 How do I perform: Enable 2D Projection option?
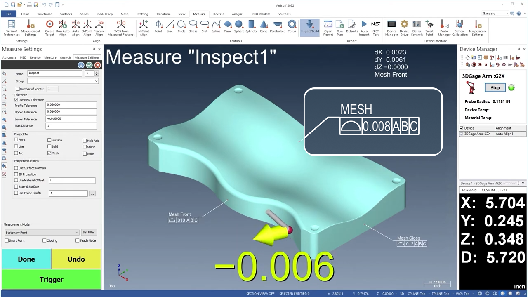click(x=16, y=174)
